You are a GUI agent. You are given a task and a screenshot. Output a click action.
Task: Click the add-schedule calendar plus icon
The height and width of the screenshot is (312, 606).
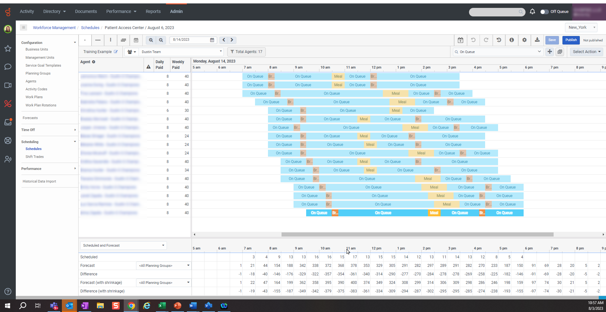[460, 40]
